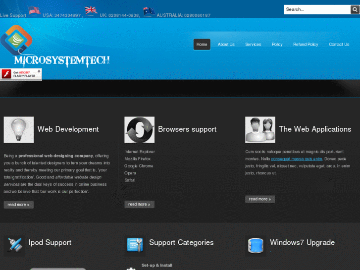
Task: Click the Support Categories tools icon
Action: point(135,245)
